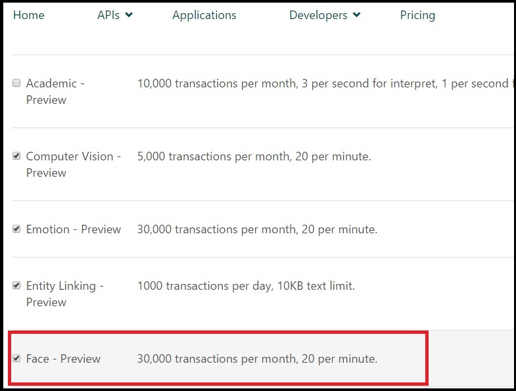
Task: Expand the Developers dropdown arrow
Action: (x=356, y=15)
